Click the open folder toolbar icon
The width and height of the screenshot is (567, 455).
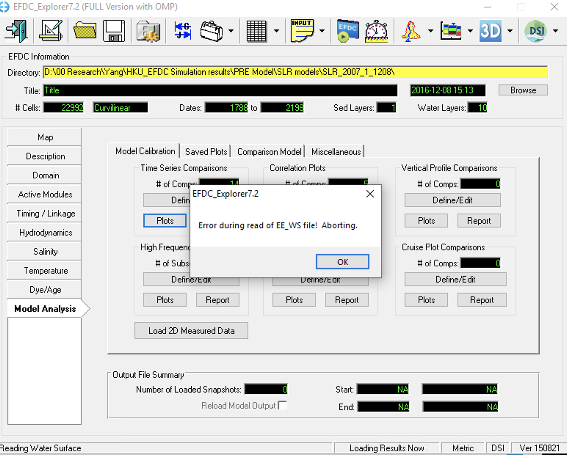pos(85,31)
